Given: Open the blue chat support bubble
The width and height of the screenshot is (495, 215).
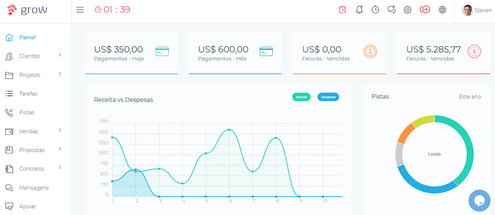Looking at the screenshot, I should coord(479,200).
